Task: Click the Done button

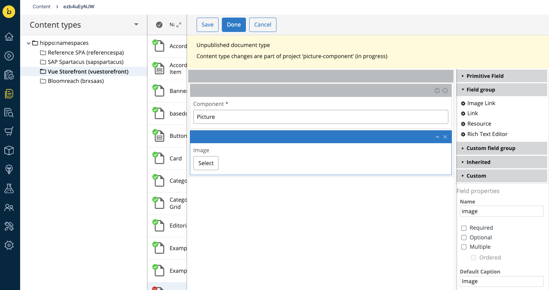Action: 234,25
